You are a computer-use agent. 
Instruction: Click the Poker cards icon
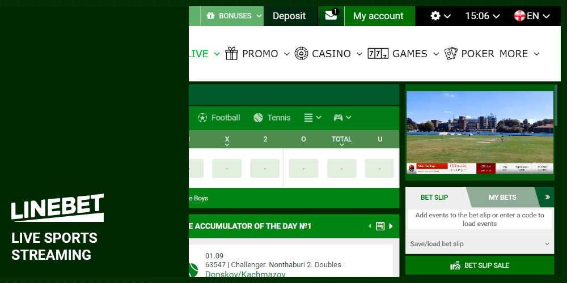coord(451,53)
